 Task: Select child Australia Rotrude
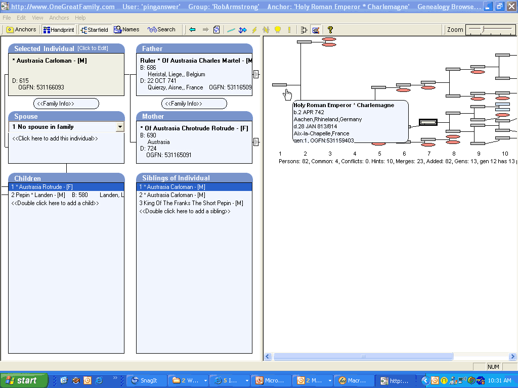pos(66,187)
